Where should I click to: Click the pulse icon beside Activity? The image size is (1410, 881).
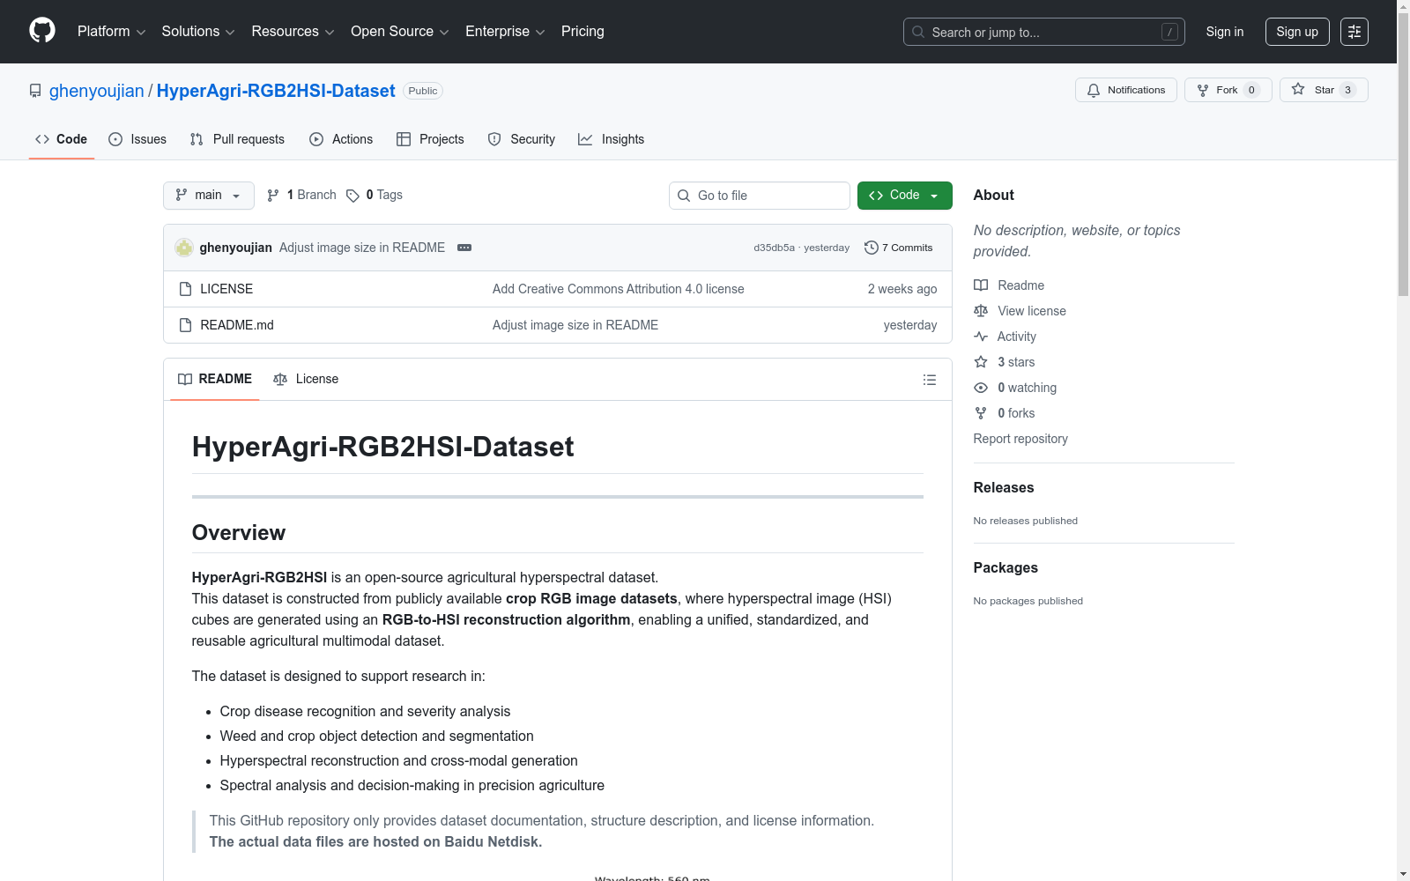(x=981, y=337)
